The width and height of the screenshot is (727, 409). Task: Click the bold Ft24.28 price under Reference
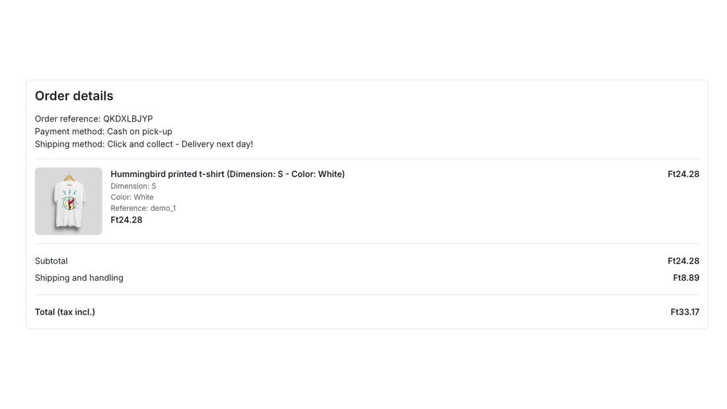(127, 220)
